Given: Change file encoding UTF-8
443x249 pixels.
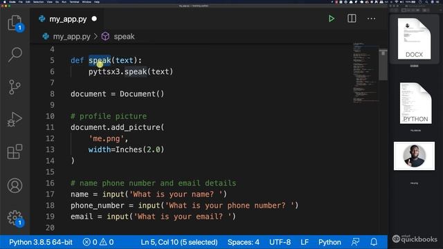Looking at the screenshot, I should tap(280, 242).
